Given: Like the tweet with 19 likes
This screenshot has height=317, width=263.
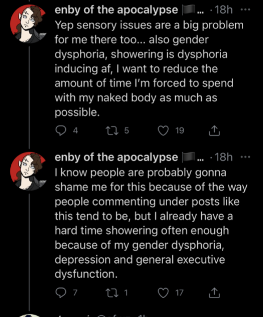Looking at the screenshot, I should point(163,131).
